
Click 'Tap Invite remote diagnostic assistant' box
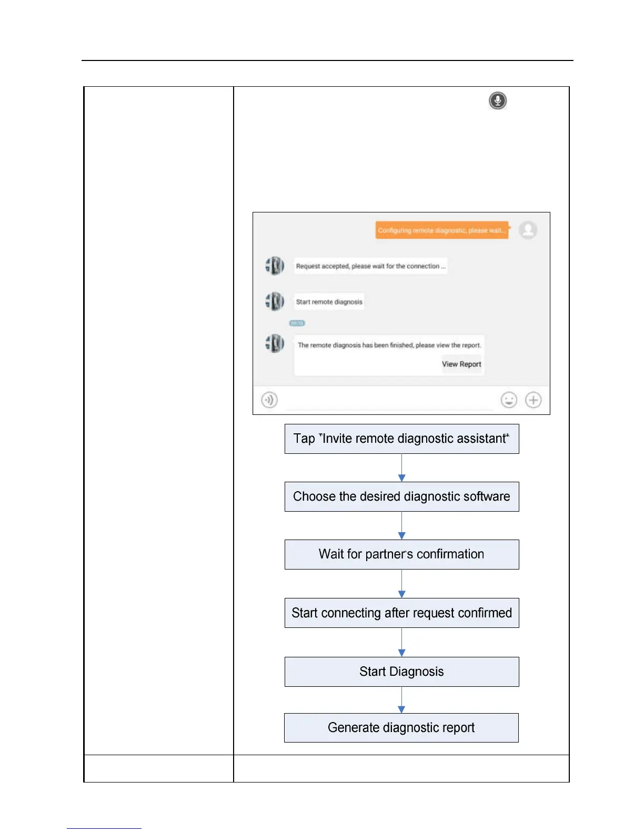pyautogui.click(x=401, y=439)
